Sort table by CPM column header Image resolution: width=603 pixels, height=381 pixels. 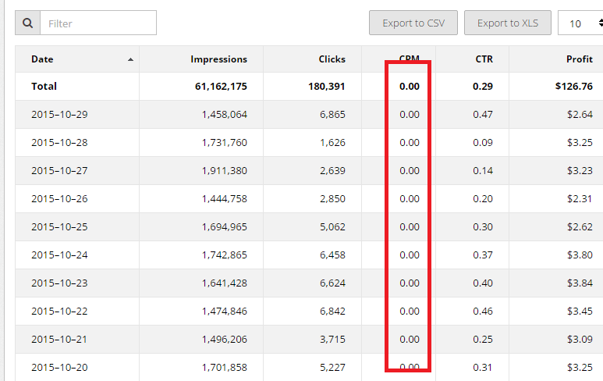point(409,59)
